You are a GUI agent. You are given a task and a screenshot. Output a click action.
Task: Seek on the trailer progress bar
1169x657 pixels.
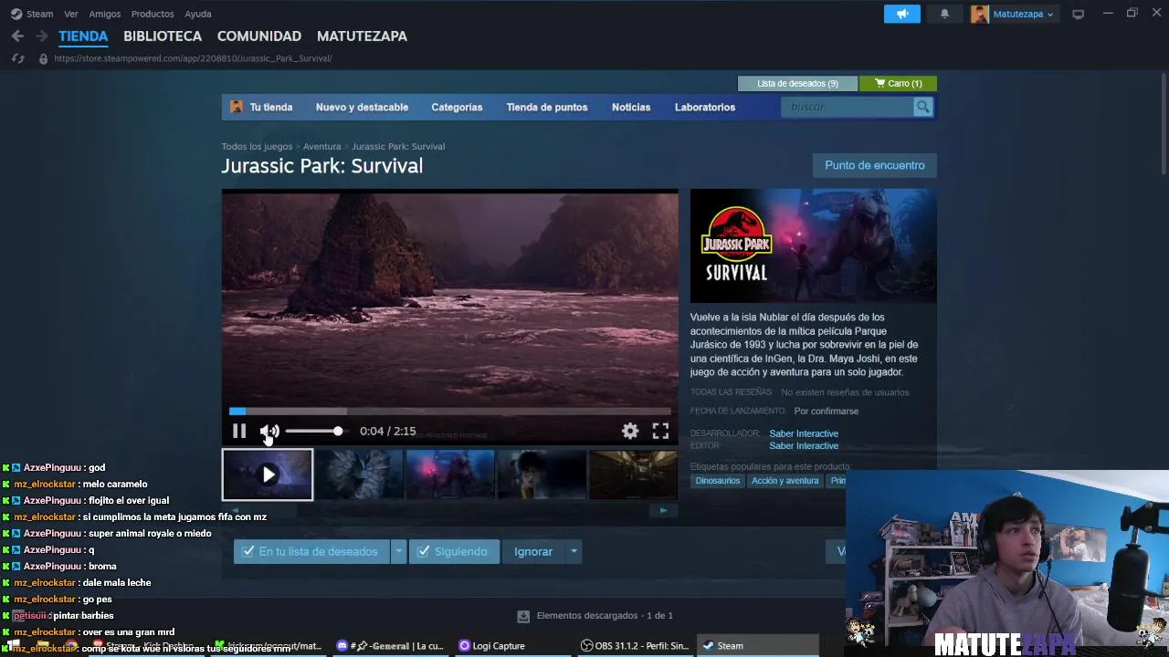[x=450, y=412]
